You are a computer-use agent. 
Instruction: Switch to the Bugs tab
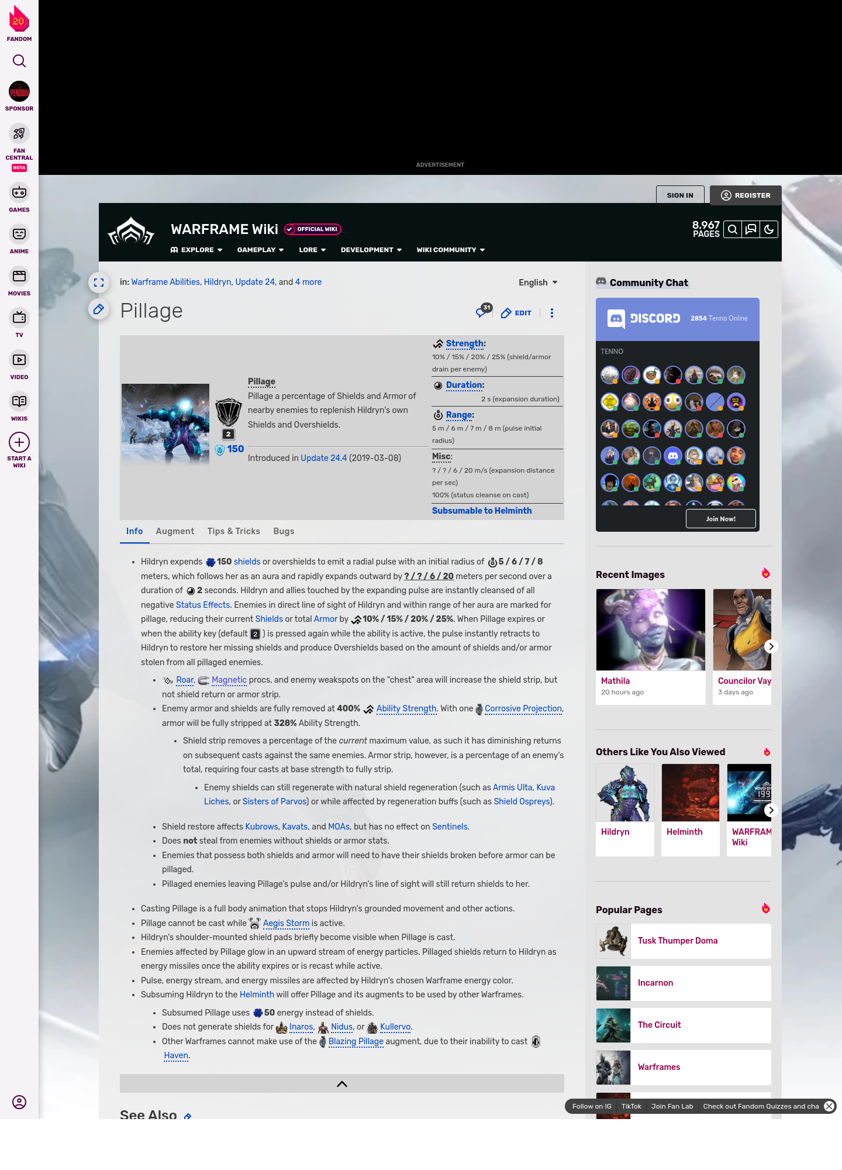click(x=284, y=531)
